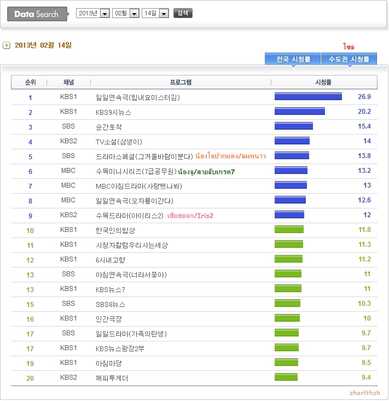
Task: Click the 20.2 rating value
Action: 364,112
